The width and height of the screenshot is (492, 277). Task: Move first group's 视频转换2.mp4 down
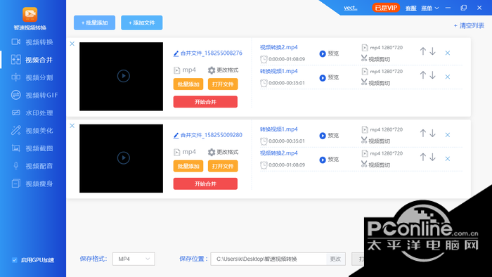432,51
